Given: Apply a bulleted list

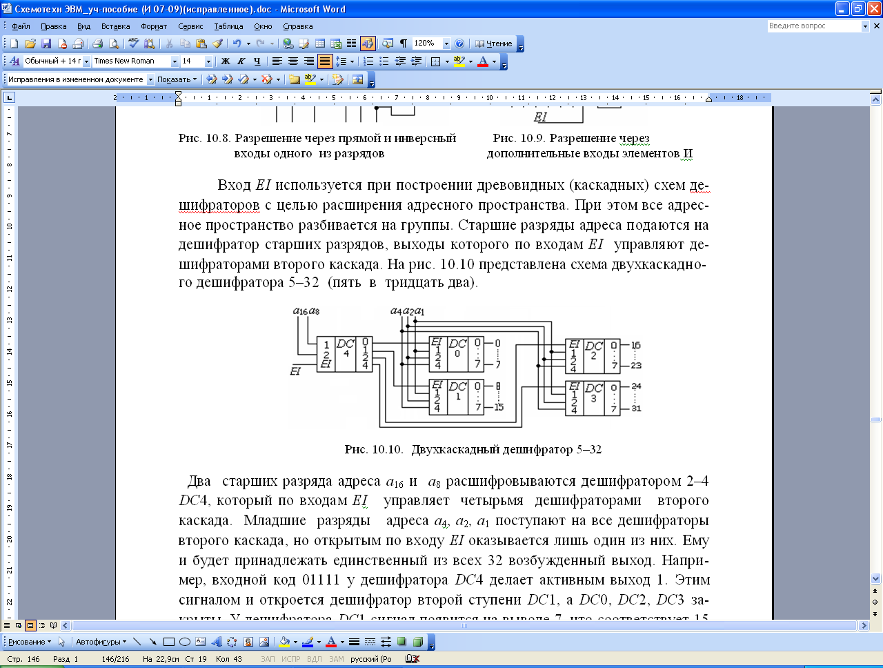Looking at the screenshot, I should coord(384,61).
